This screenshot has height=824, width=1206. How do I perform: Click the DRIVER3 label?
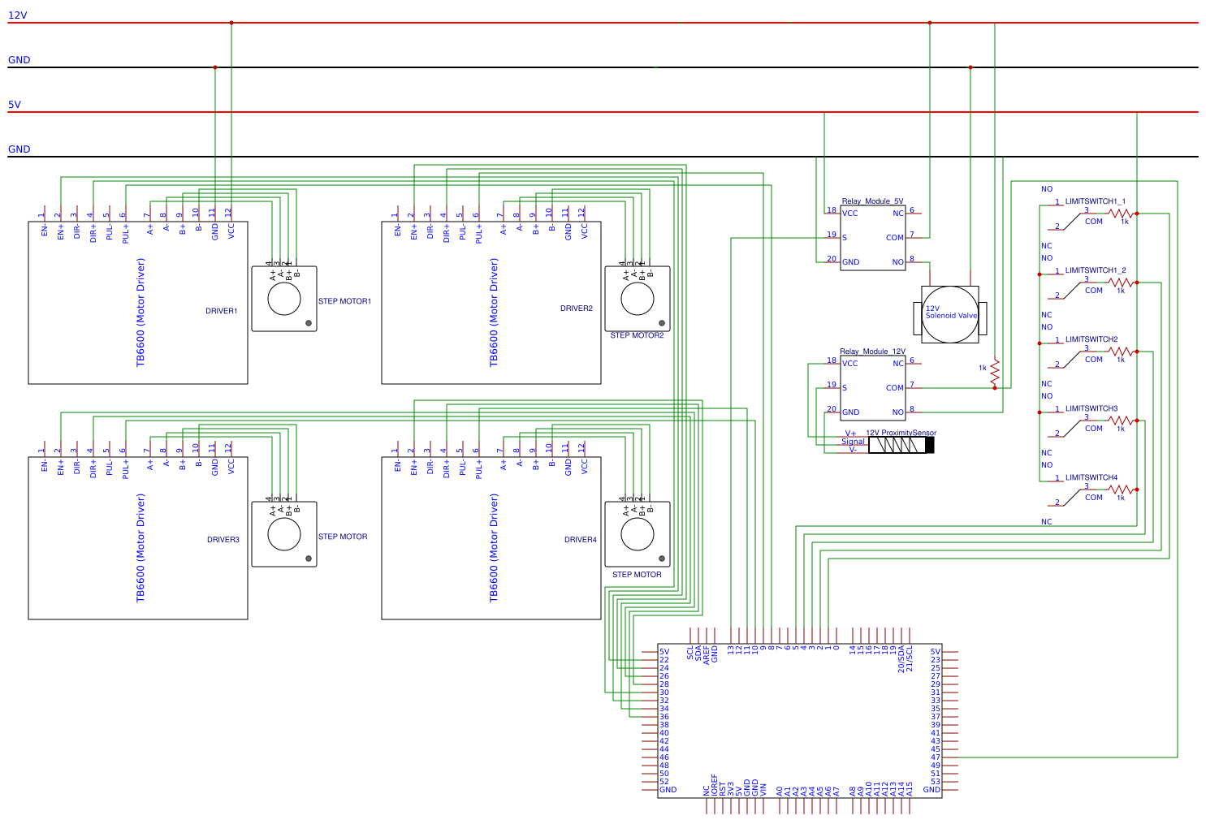[x=223, y=540]
